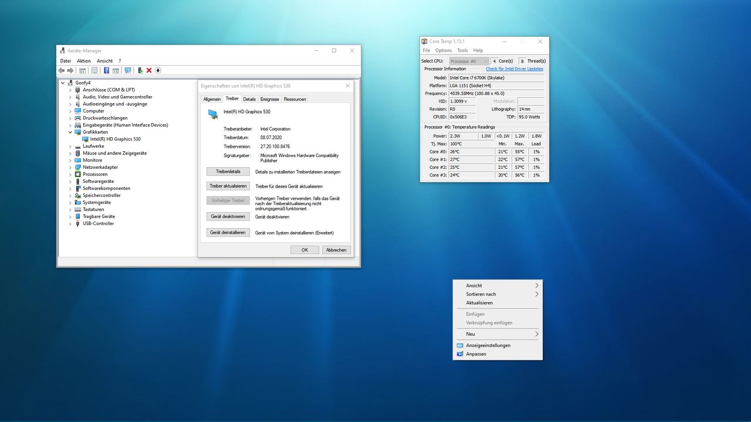The height and width of the screenshot is (422, 751).
Task: Switch to the Allgemein tab
Action: pyautogui.click(x=212, y=99)
